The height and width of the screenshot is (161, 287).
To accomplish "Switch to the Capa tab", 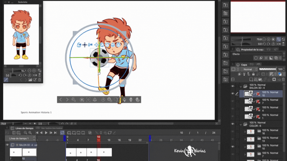I will (242, 65).
